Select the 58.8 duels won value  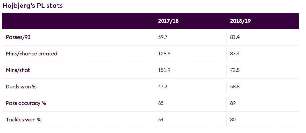[x=235, y=87]
